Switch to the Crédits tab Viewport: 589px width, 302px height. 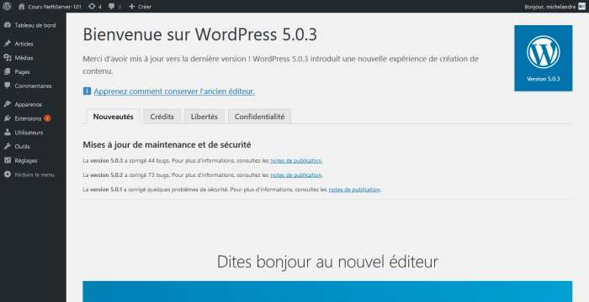(162, 117)
